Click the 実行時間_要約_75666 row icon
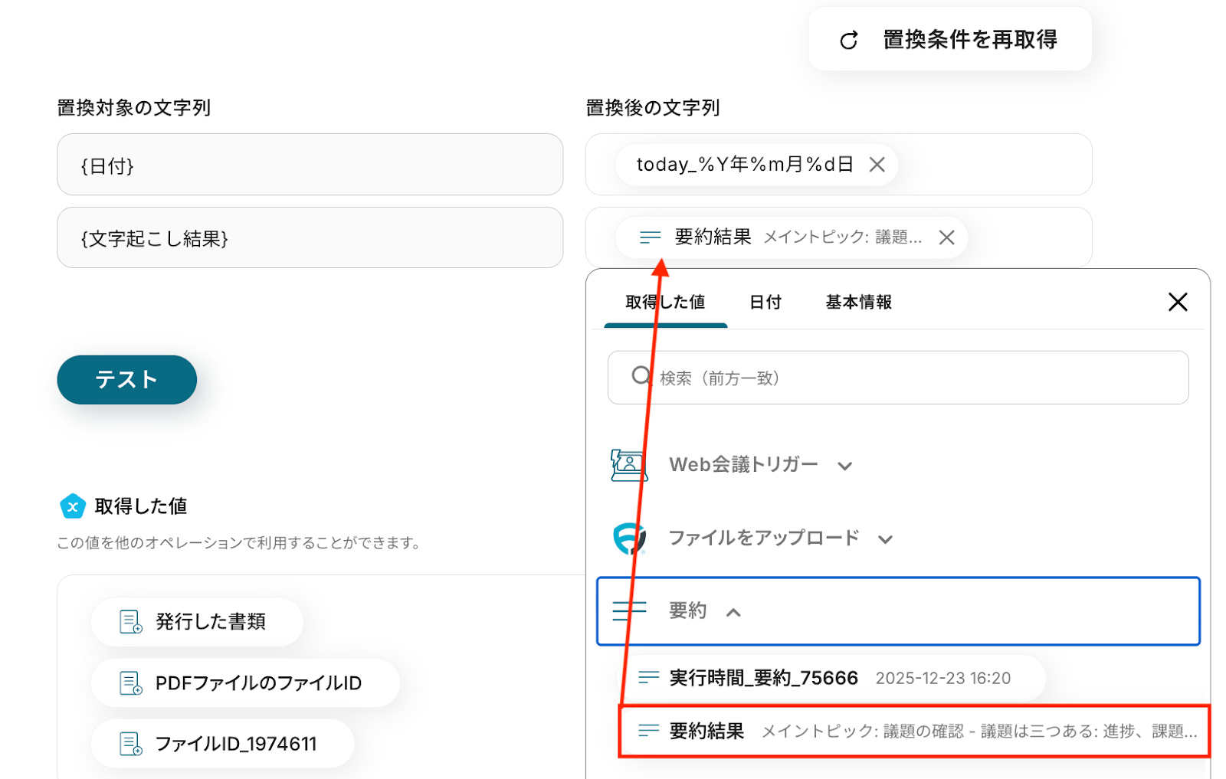1226x779 pixels. [x=649, y=677]
